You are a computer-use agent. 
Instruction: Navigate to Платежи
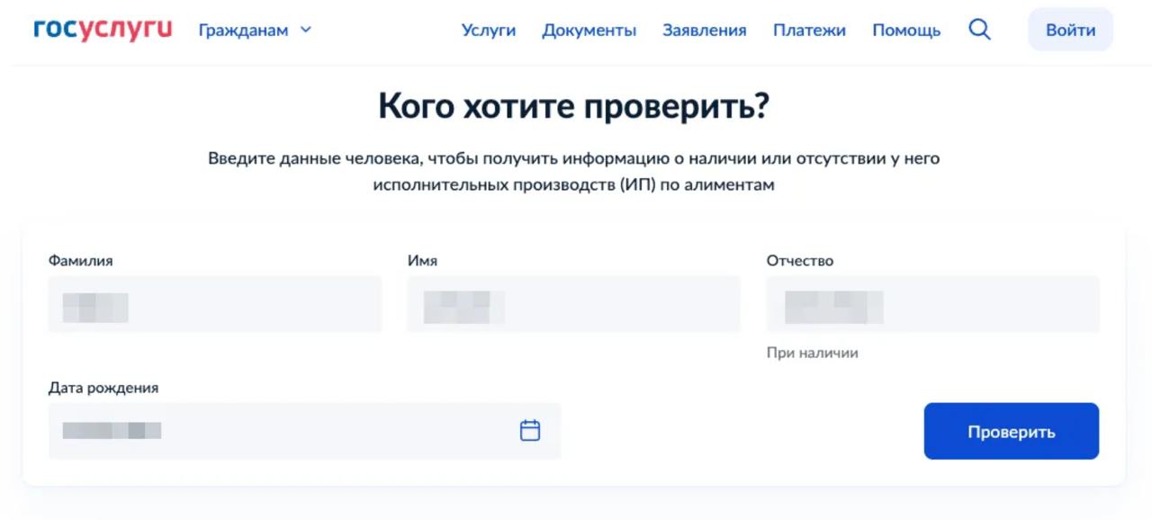coord(809,30)
